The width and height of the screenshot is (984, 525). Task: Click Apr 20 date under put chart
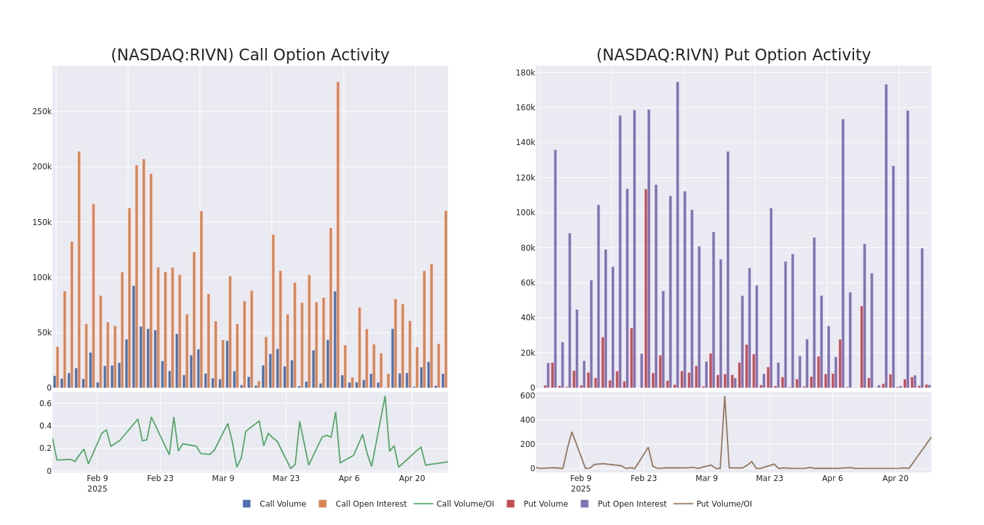tap(895, 478)
